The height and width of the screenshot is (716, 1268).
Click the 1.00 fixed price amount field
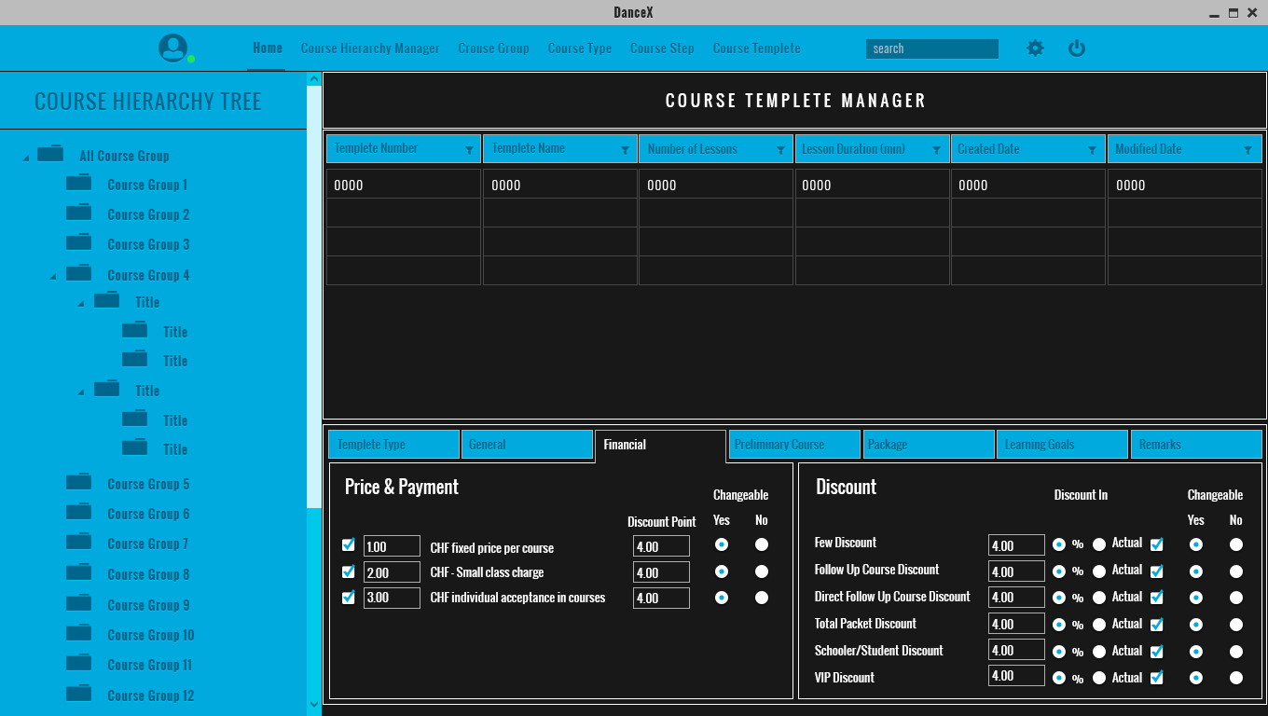click(392, 547)
